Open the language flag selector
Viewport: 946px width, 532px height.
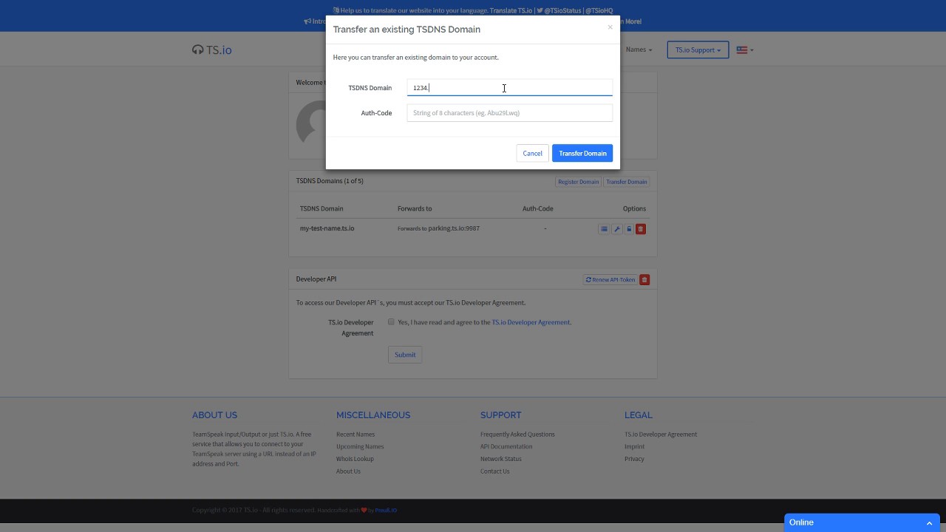tap(744, 50)
